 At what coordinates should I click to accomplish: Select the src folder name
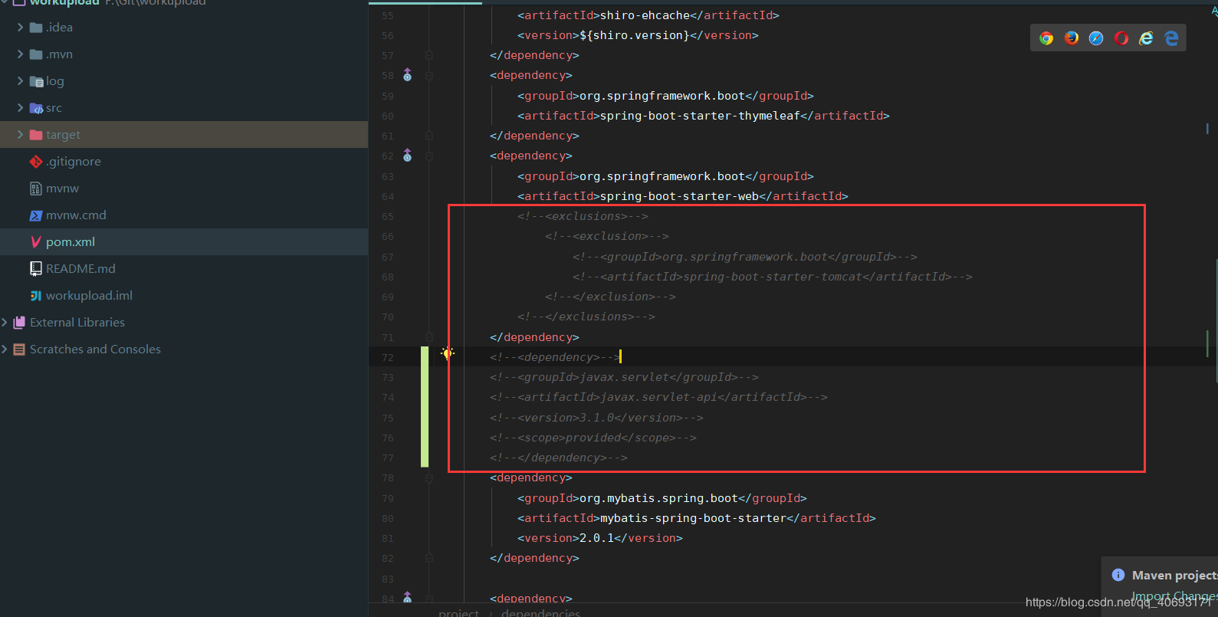point(54,108)
